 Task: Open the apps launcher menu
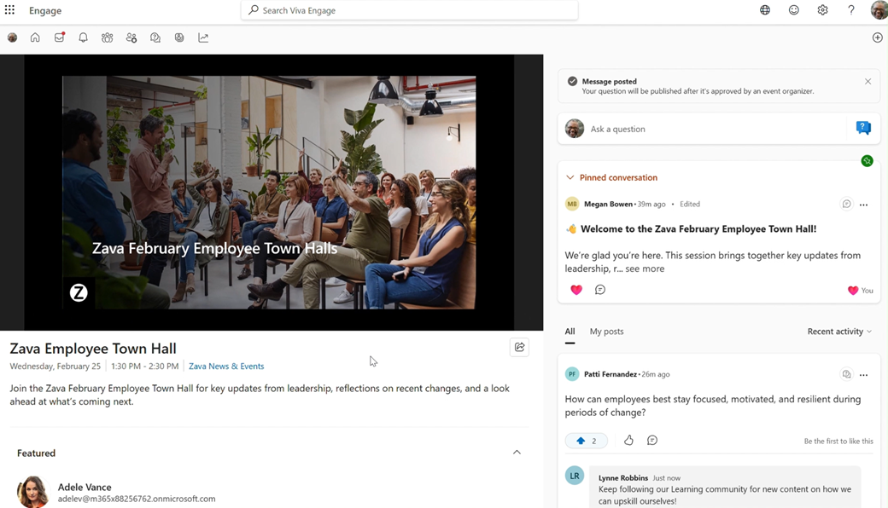(9, 9)
